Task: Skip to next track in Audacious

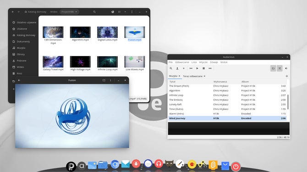Action: pos(210,68)
